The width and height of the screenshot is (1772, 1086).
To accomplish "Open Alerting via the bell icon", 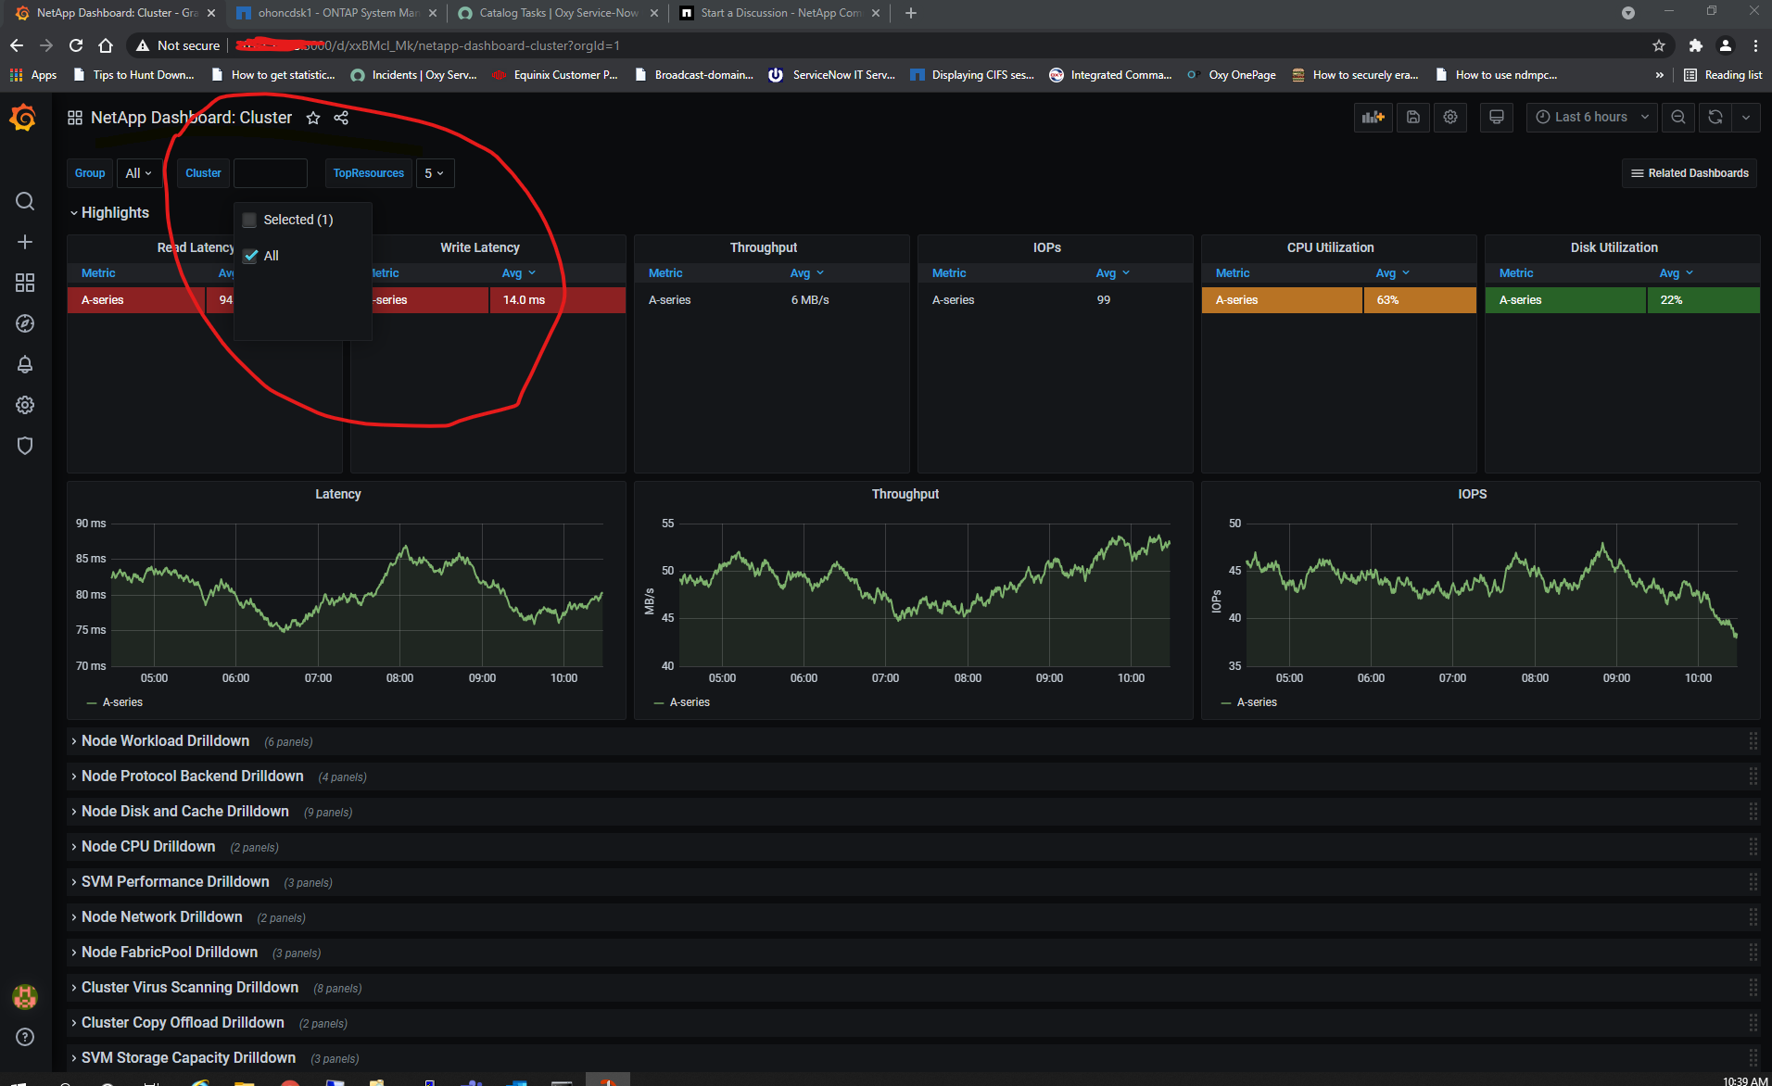I will pyautogui.click(x=24, y=364).
